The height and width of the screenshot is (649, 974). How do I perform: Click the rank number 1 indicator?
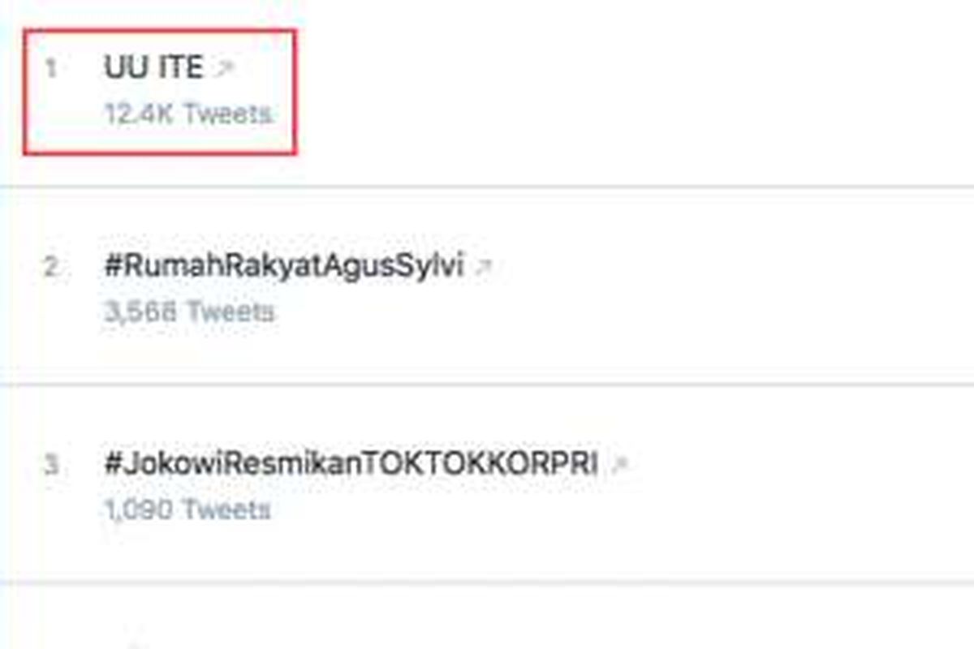(50, 68)
